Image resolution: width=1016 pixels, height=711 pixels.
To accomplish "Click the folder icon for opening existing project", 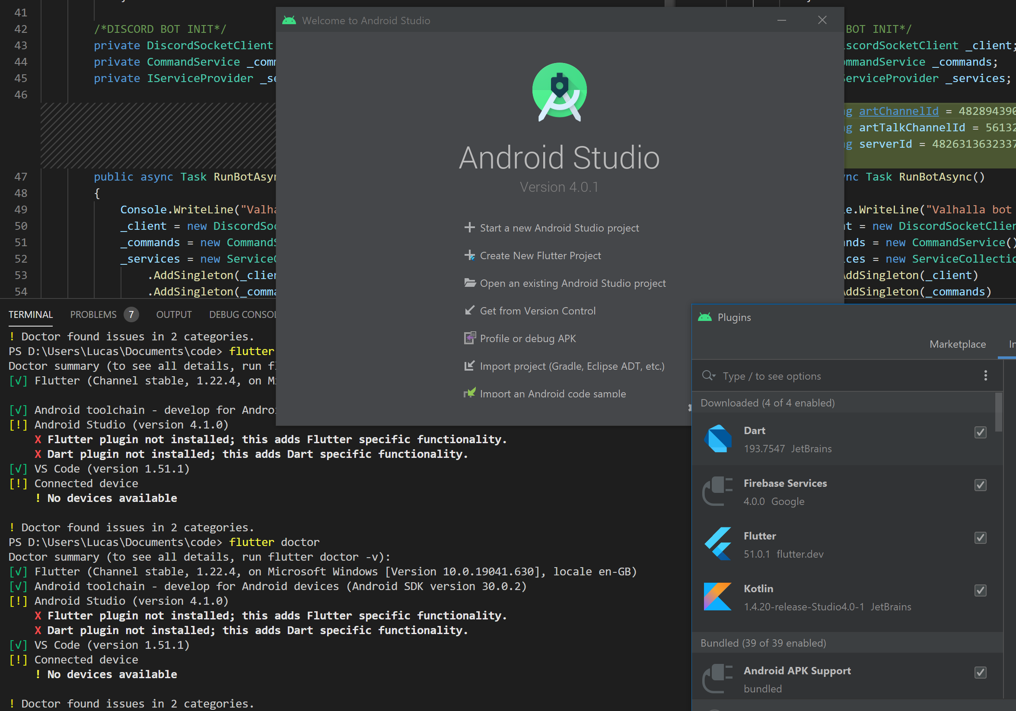I will click(x=469, y=283).
